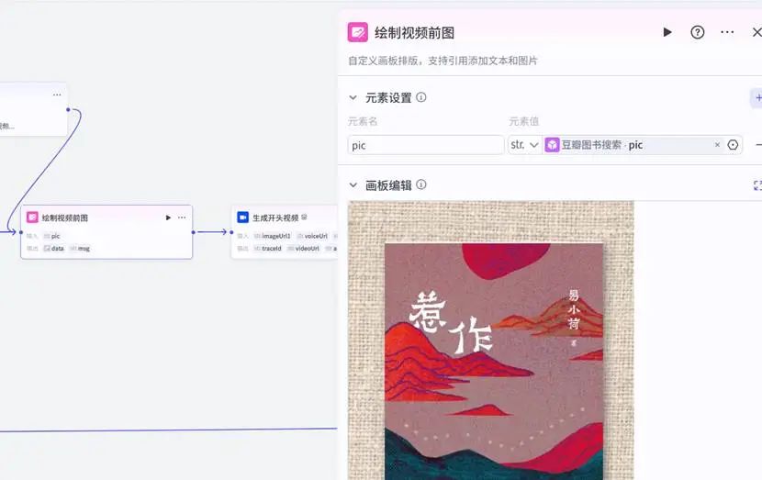Select the book cover image on the canvas
Screen dimensions: 762x480
click(x=494, y=361)
